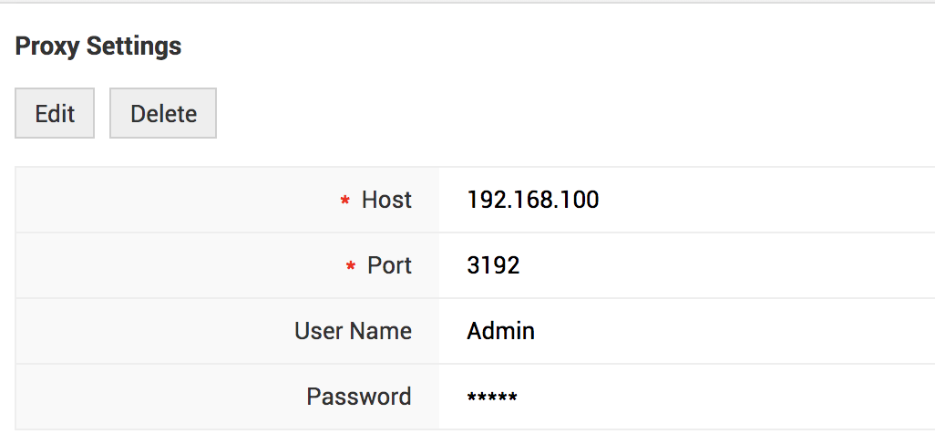Click the port value 3192

pyautogui.click(x=493, y=265)
